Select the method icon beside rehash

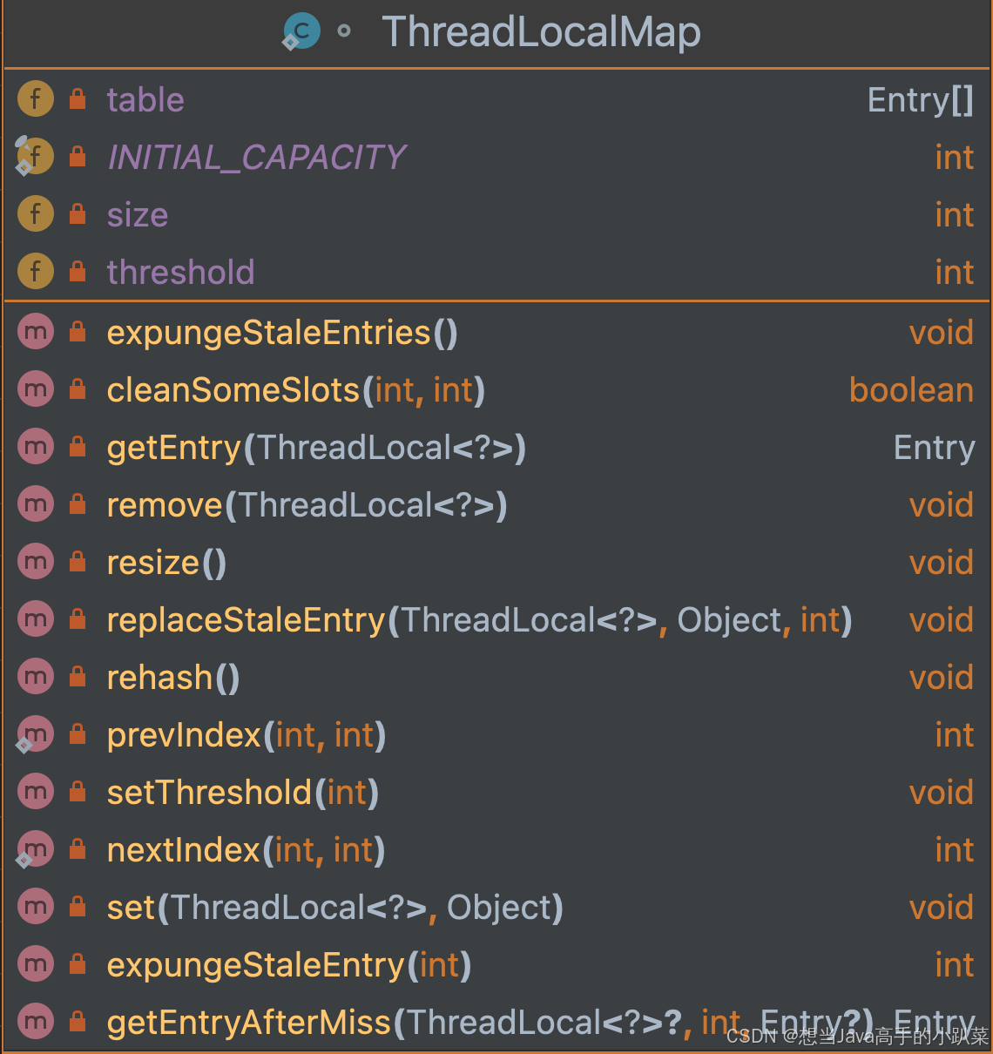pyautogui.click(x=35, y=677)
